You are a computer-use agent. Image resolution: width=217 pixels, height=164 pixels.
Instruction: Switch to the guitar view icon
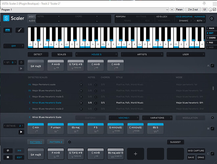[x=20, y=30]
